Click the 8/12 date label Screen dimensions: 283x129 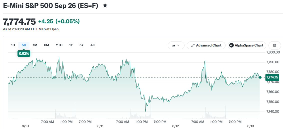pyautogui.click(x=175, y=126)
